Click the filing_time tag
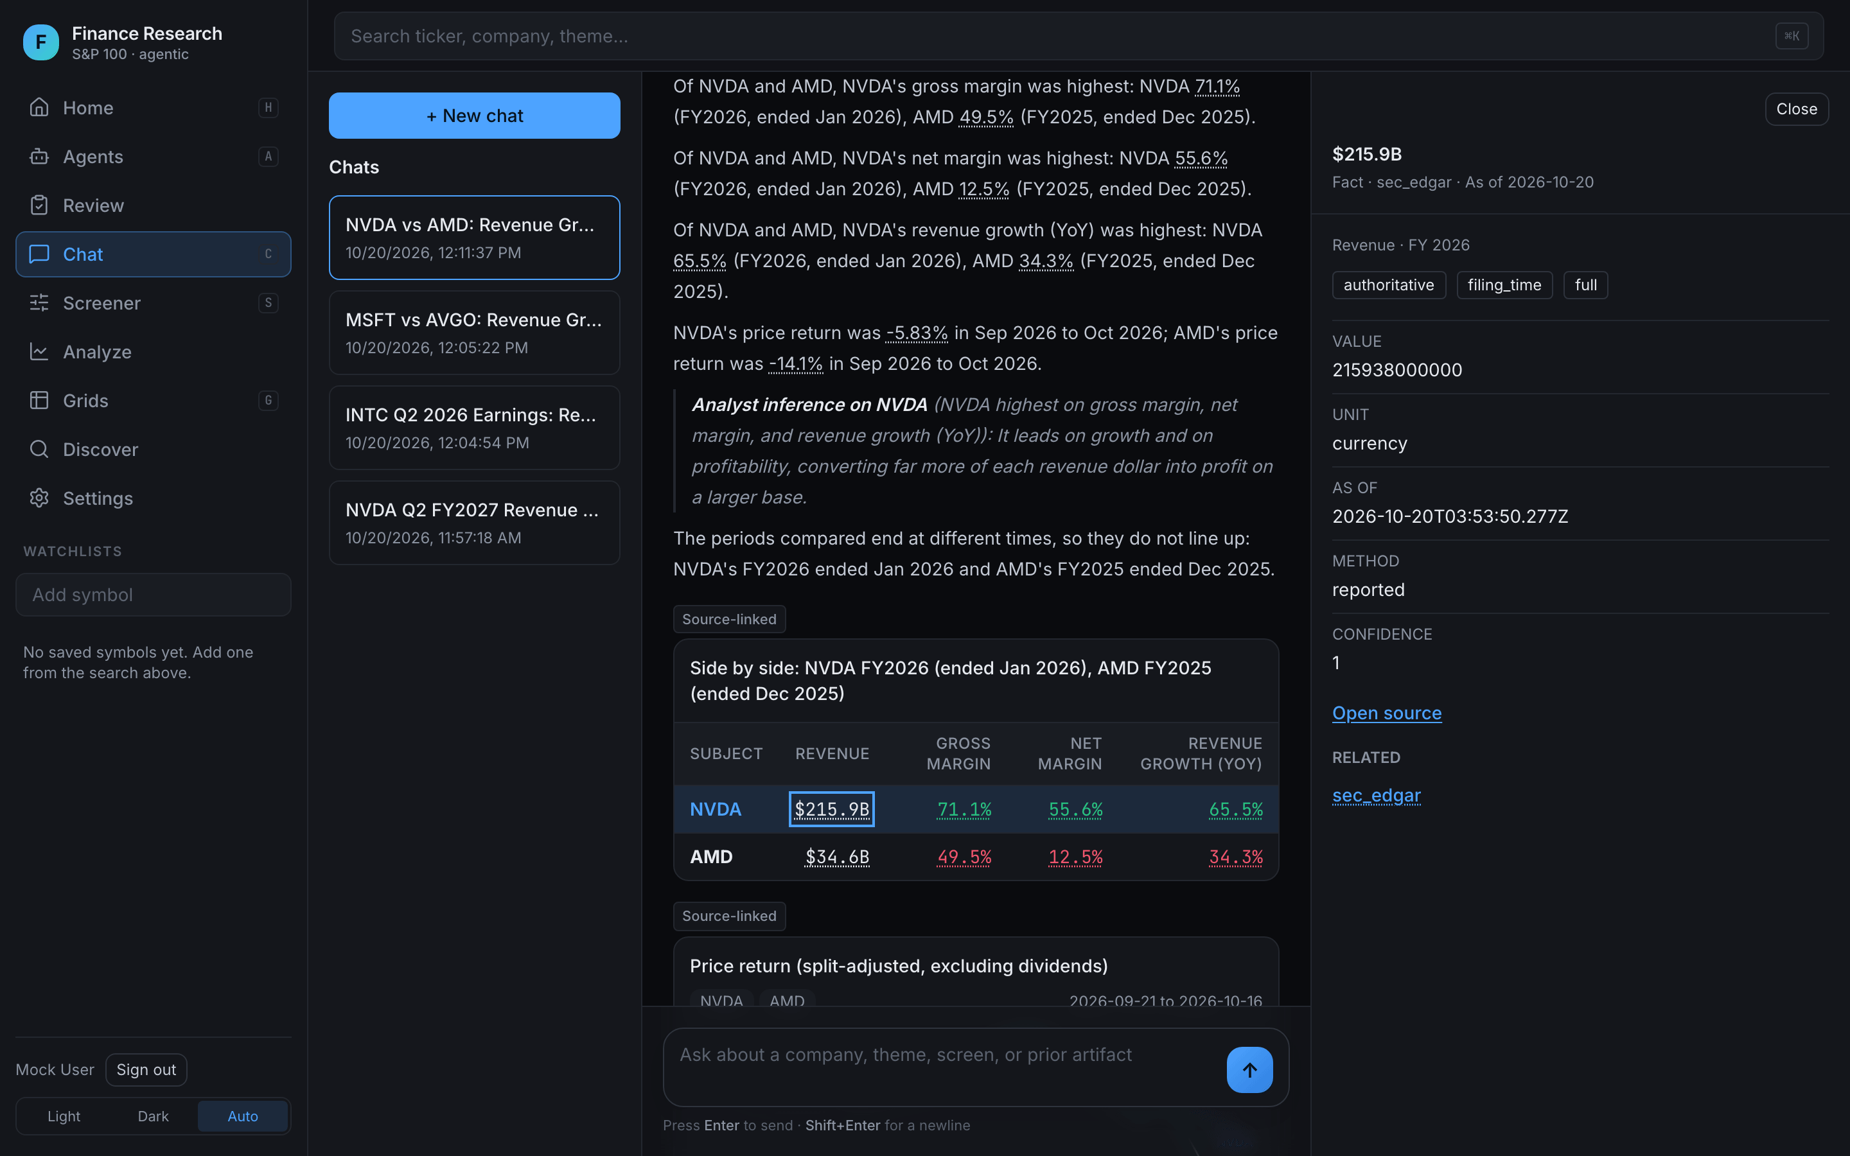This screenshot has height=1156, width=1850. tap(1504, 285)
